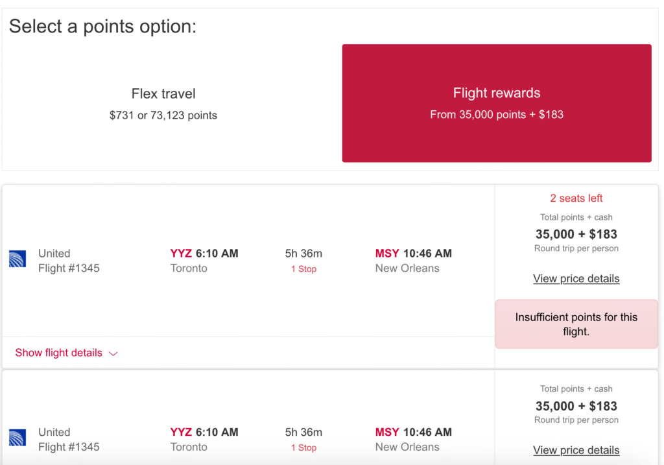
Task: Click the 1 Stop indicator on second flight
Action: coord(303,447)
